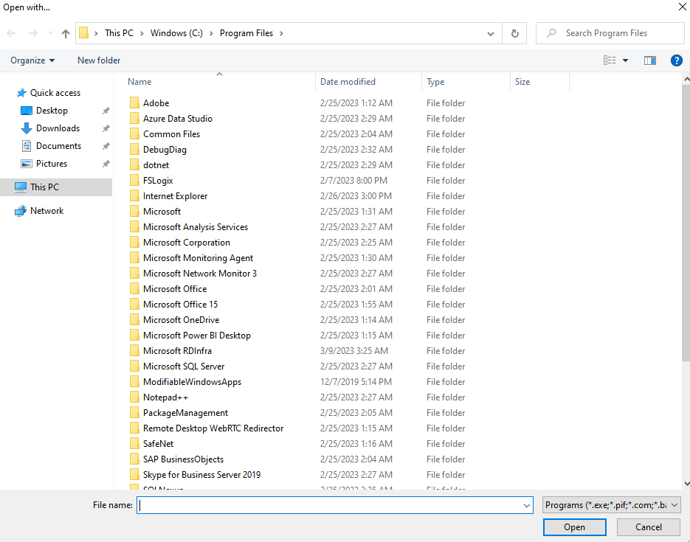Click the Open button
Viewport: 690px width, 542px height.
coord(575,527)
